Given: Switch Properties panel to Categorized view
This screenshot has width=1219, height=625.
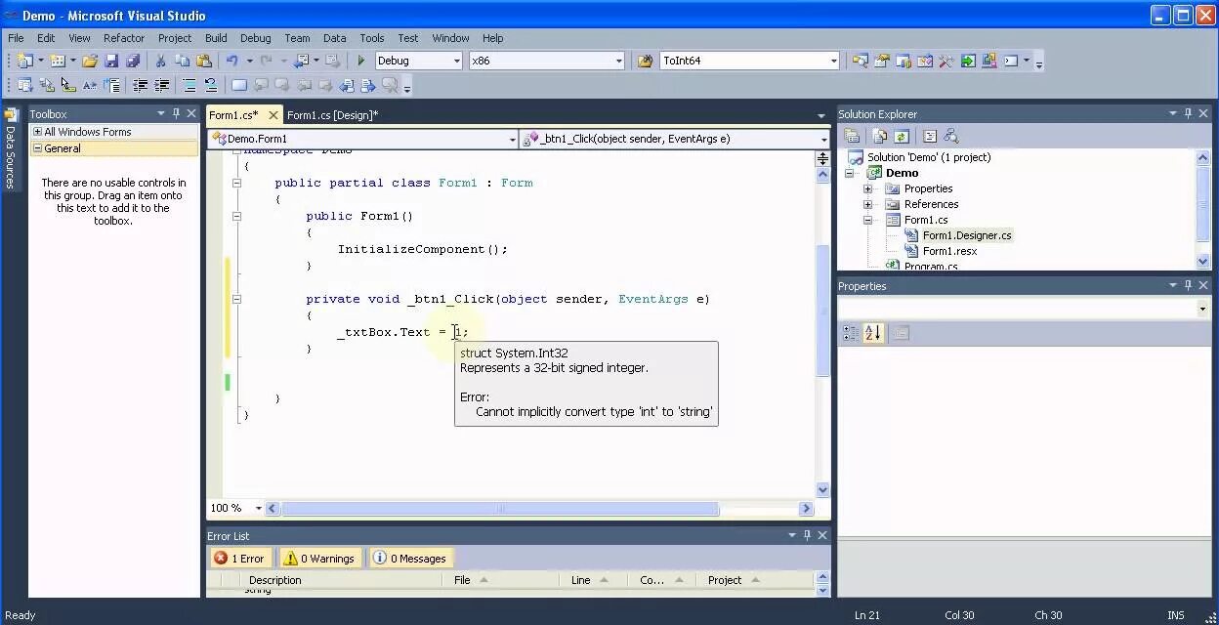Looking at the screenshot, I should pos(852,333).
